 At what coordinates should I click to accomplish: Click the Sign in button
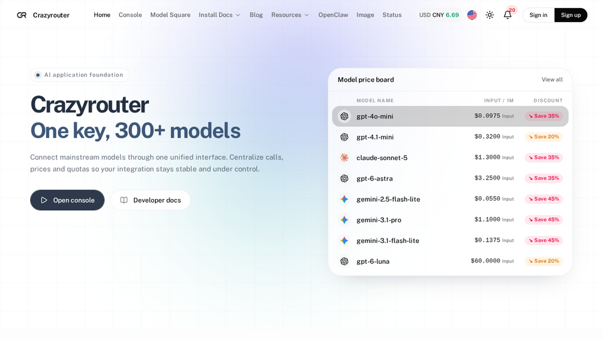coord(538,15)
